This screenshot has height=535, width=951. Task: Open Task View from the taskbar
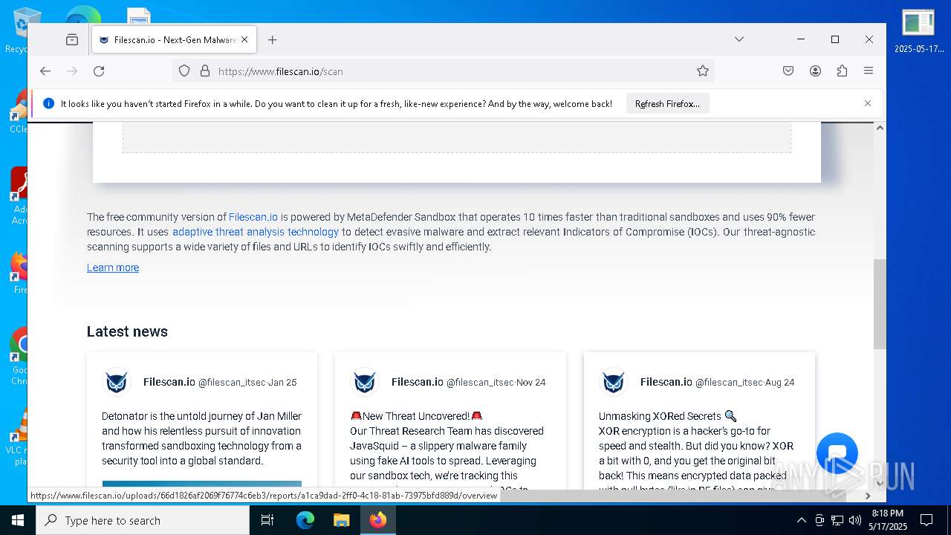tap(267, 520)
